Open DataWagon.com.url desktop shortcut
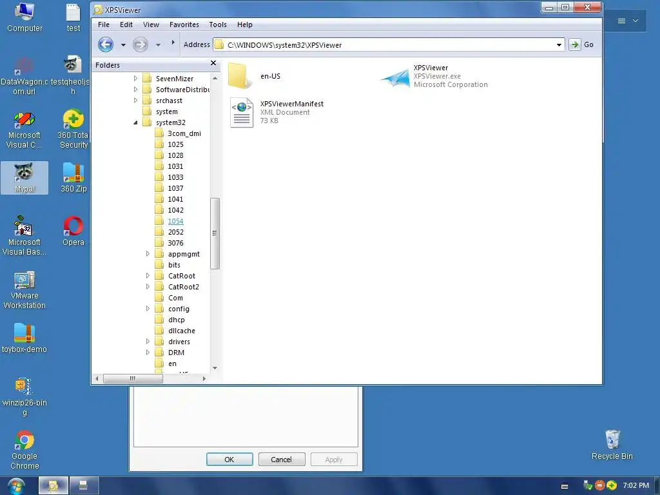This screenshot has height=495, width=660. (x=24, y=77)
